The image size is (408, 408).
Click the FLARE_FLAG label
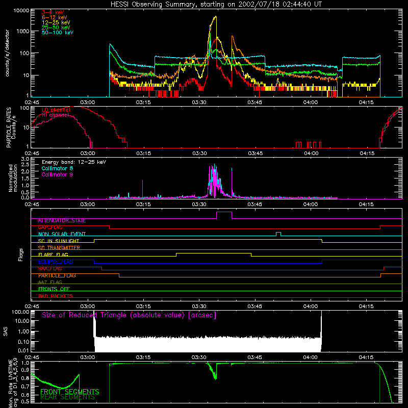53,254
